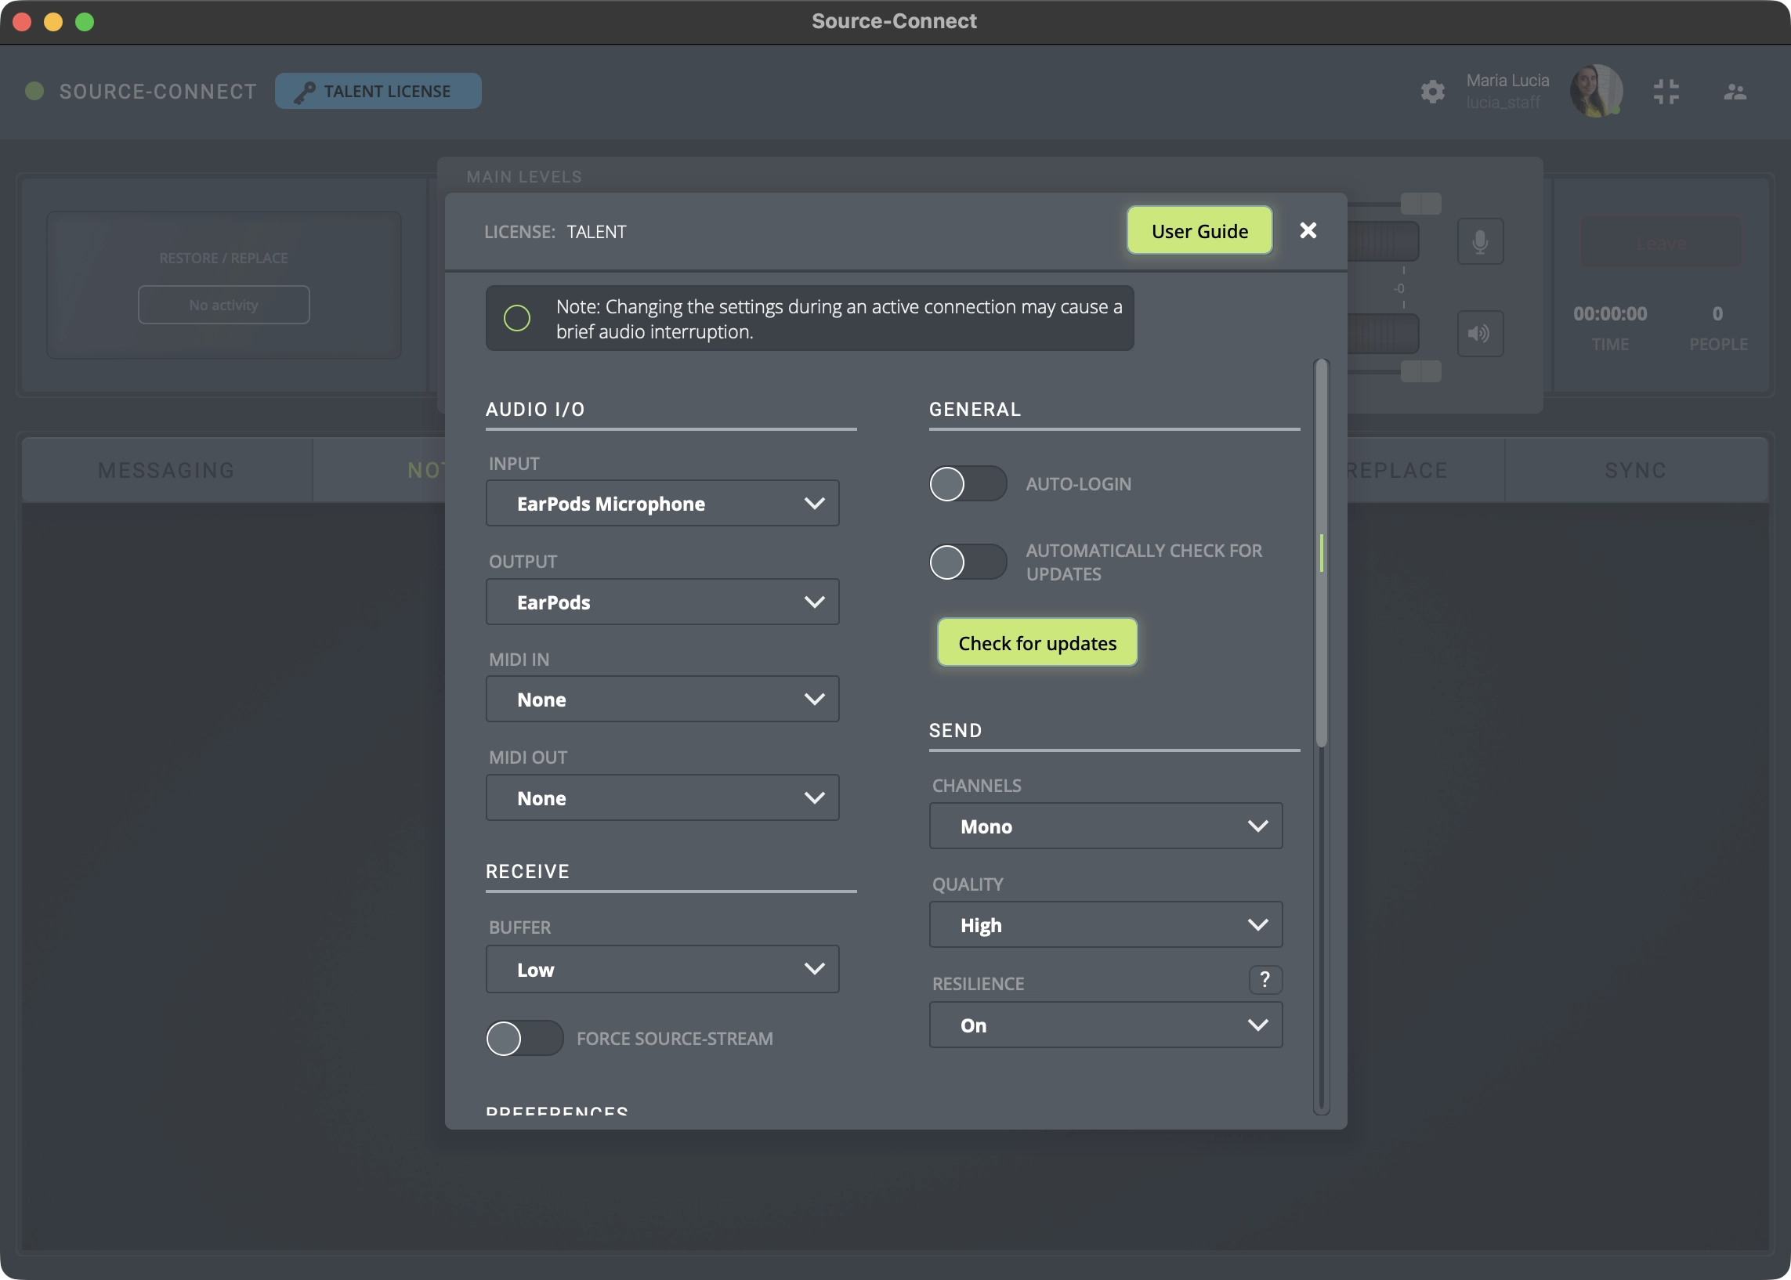This screenshot has height=1280, width=1791.
Task: Click the No activity button
Action: coord(224,304)
